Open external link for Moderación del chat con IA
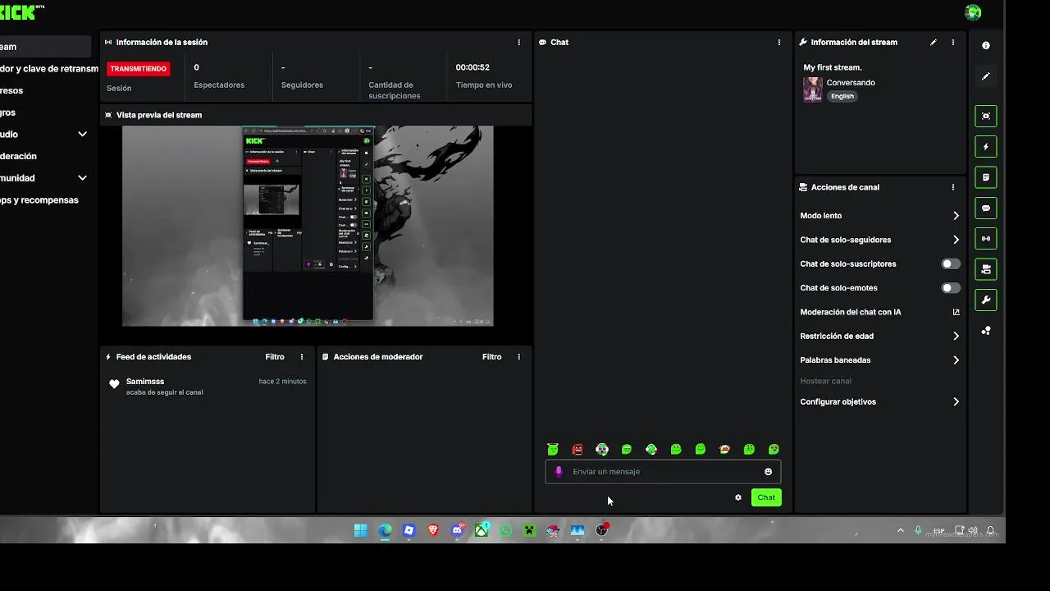 coord(956,312)
